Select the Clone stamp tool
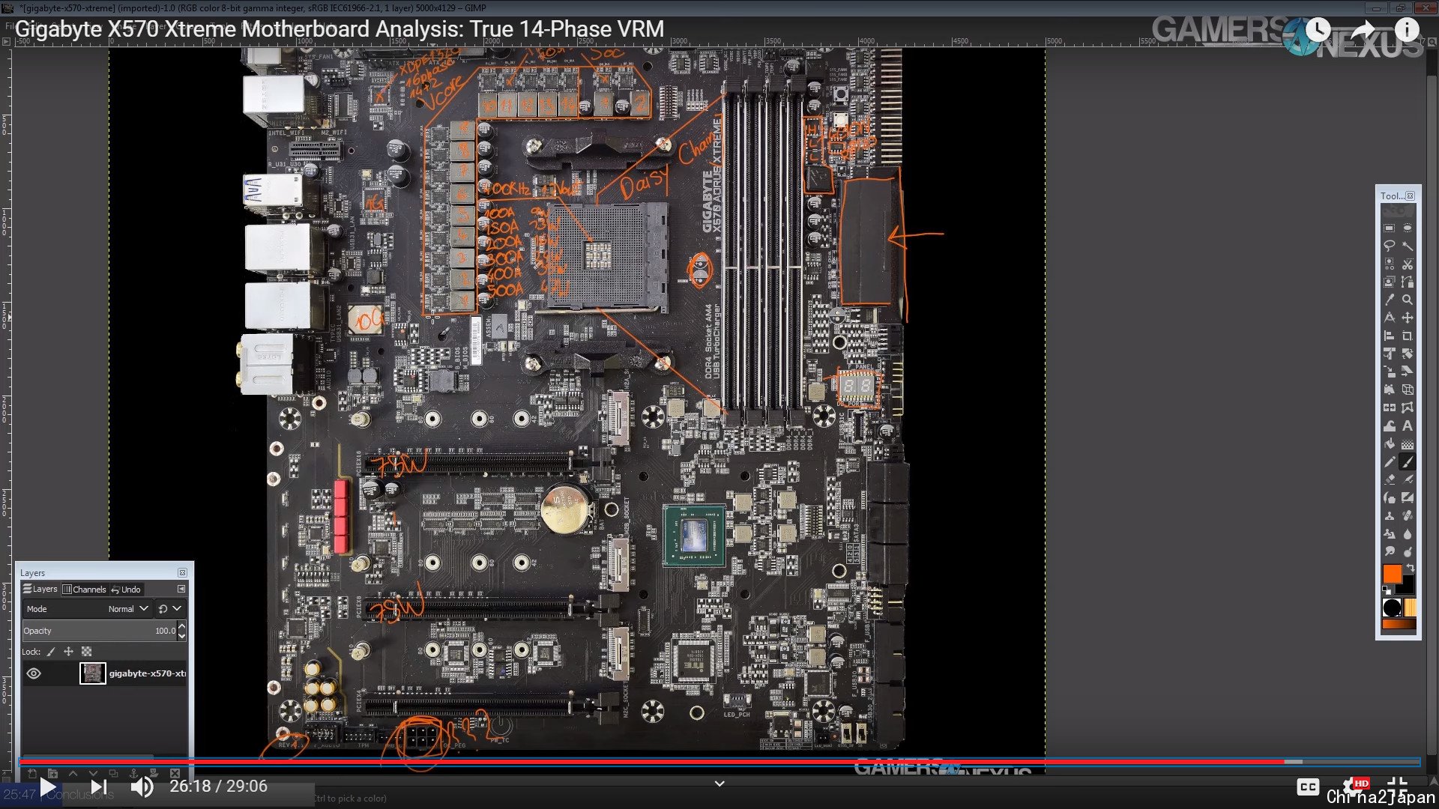 [1389, 515]
